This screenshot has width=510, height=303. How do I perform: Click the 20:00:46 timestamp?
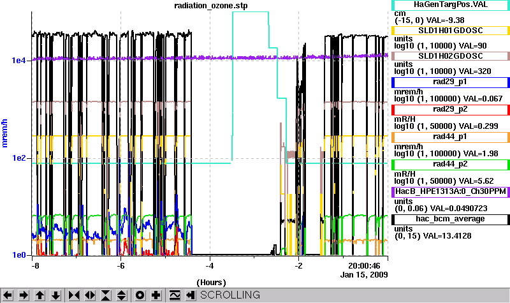(364, 266)
